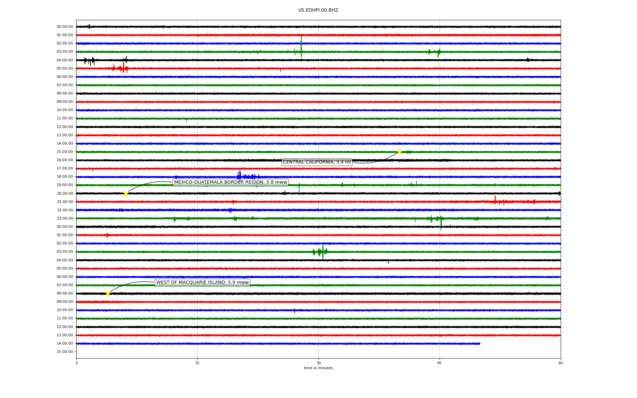Click the plot title US.EDHPI.00.BHZ
This screenshot has height=398, width=637.
[x=318, y=10]
